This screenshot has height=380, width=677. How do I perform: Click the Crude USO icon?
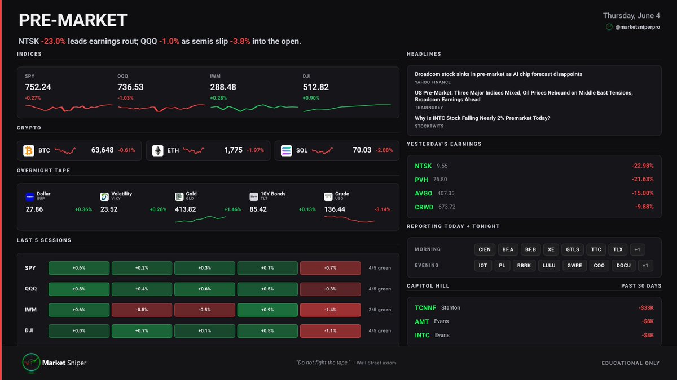[328, 196]
